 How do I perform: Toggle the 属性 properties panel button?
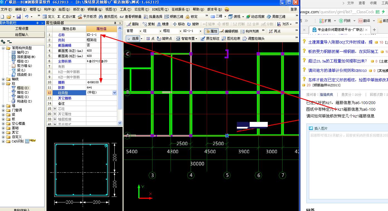[211, 31]
